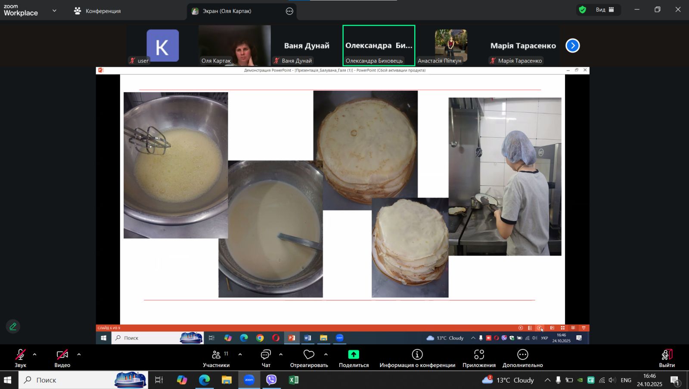
Task: Switch to the Конференция tab
Action: tap(97, 11)
